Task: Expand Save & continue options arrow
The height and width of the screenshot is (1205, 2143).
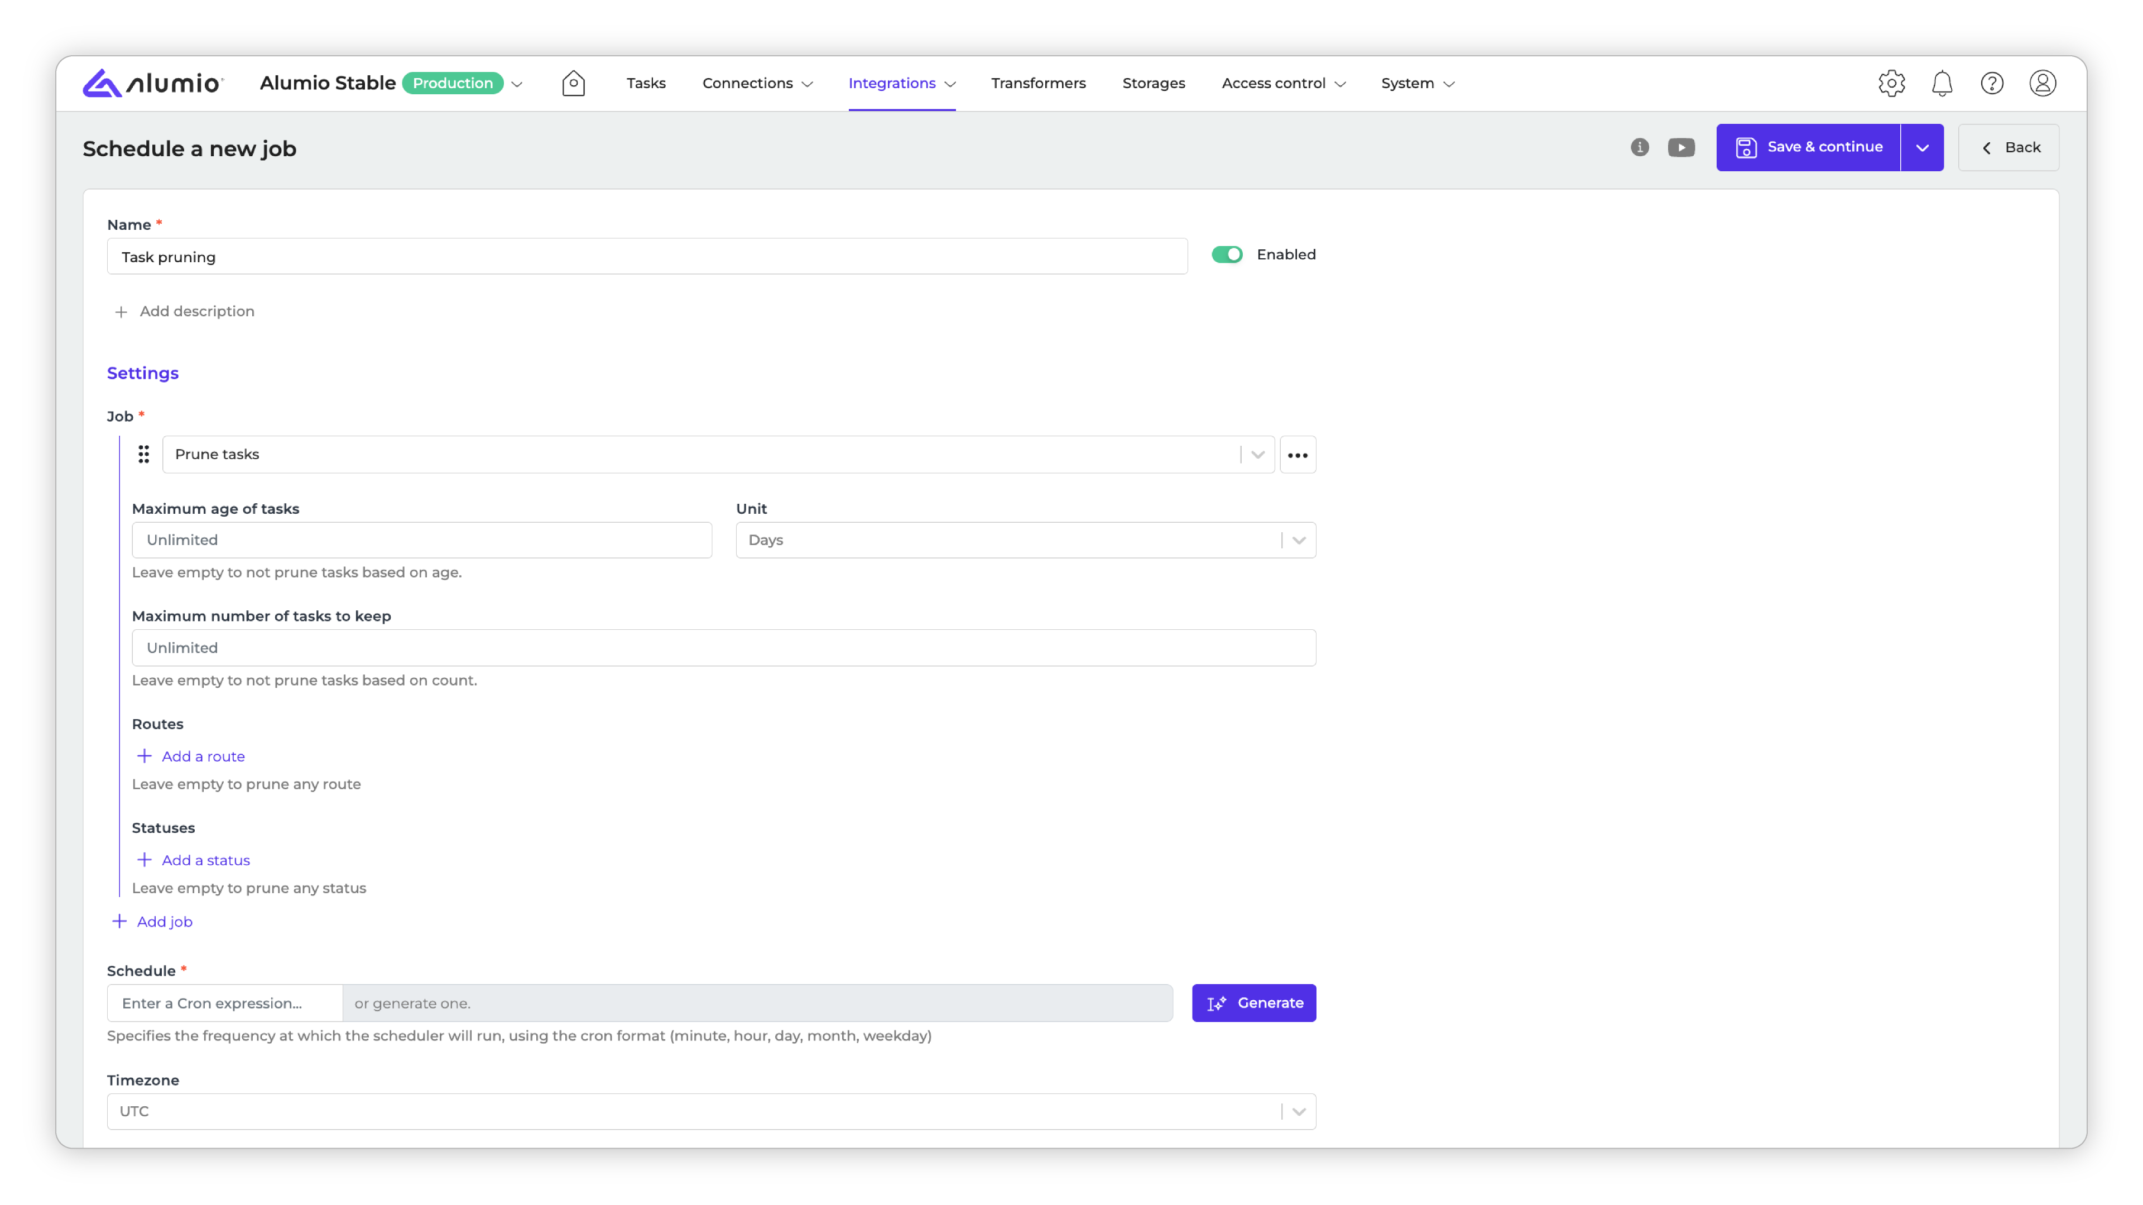Action: point(1921,148)
